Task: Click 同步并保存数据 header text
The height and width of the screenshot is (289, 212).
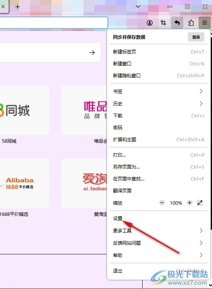Action: click(129, 37)
